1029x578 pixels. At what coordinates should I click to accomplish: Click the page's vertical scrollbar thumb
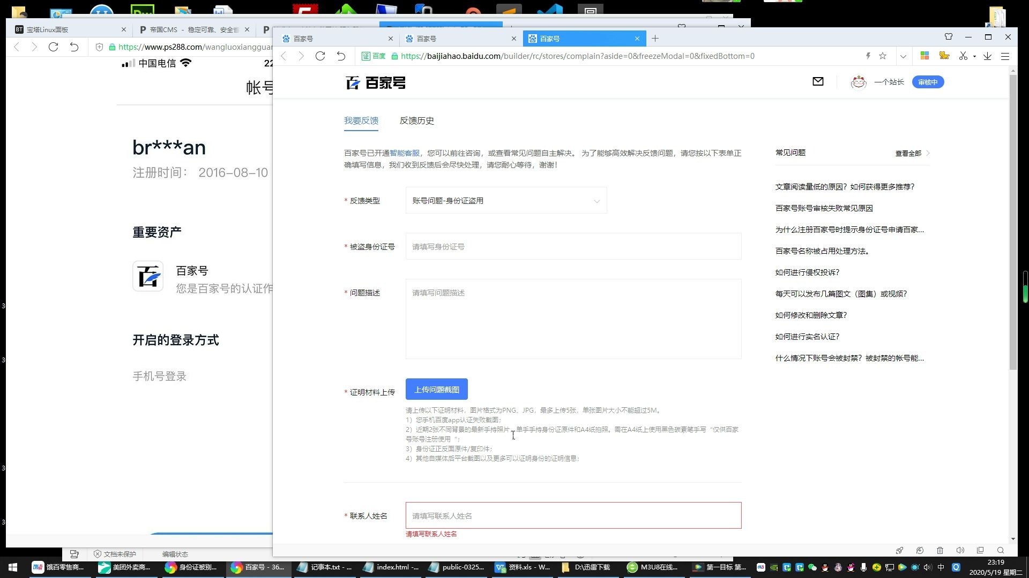1013,222
